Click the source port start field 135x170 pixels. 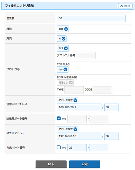[77, 119]
